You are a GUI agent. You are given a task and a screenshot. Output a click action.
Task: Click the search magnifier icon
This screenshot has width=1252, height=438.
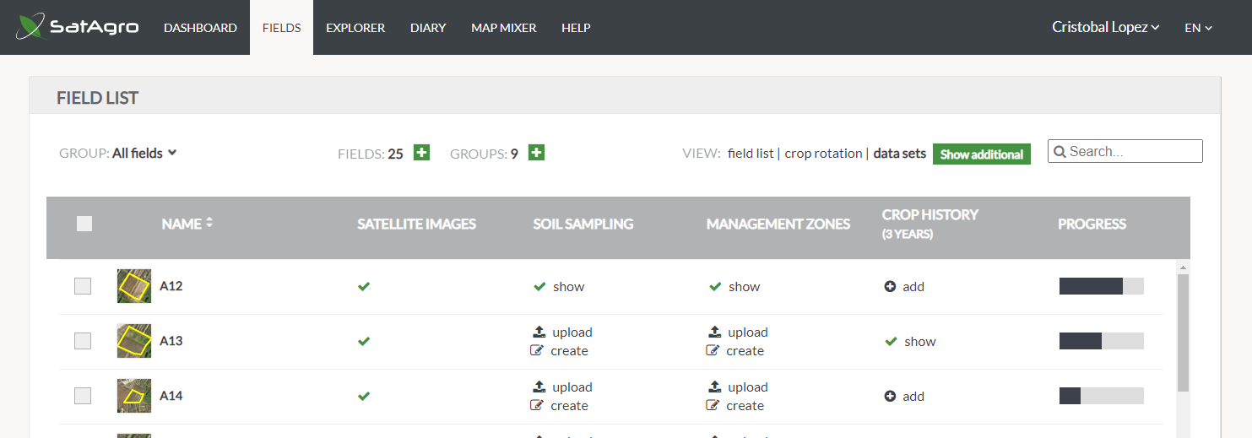coord(1060,152)
